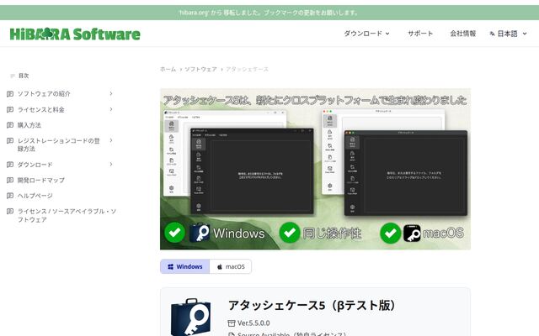Select the Windows platform tab
The image size is (539, 336).
click(x=185, y=266)
